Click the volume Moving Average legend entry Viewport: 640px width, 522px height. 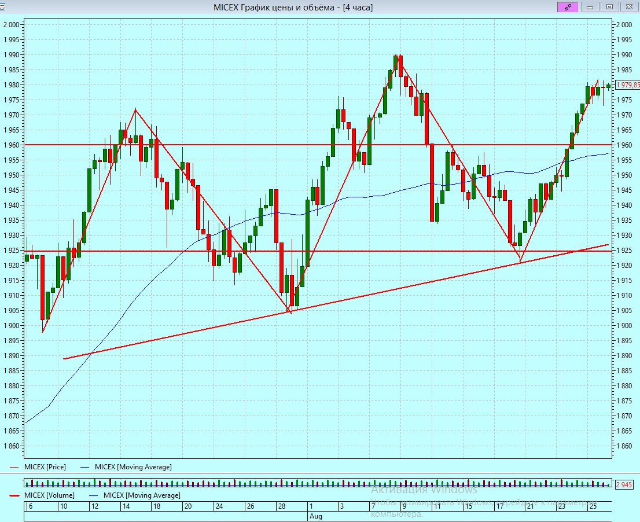coord(141,495)
